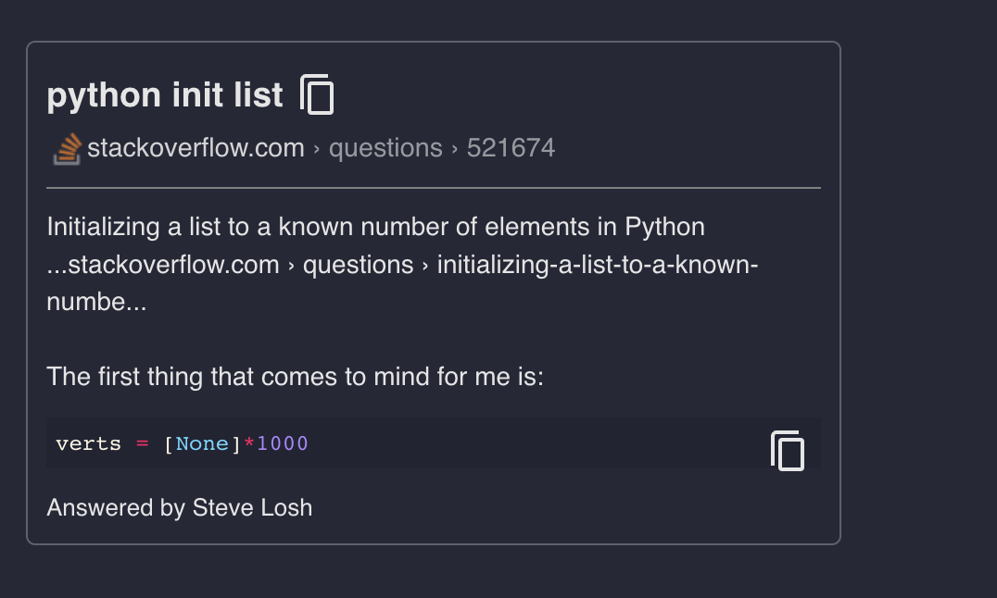Image resolution: width=997 pixels, height=598 pixels.
Task: Click the '...stackoverflow.com' text in the description
Action: pos(163,265)
